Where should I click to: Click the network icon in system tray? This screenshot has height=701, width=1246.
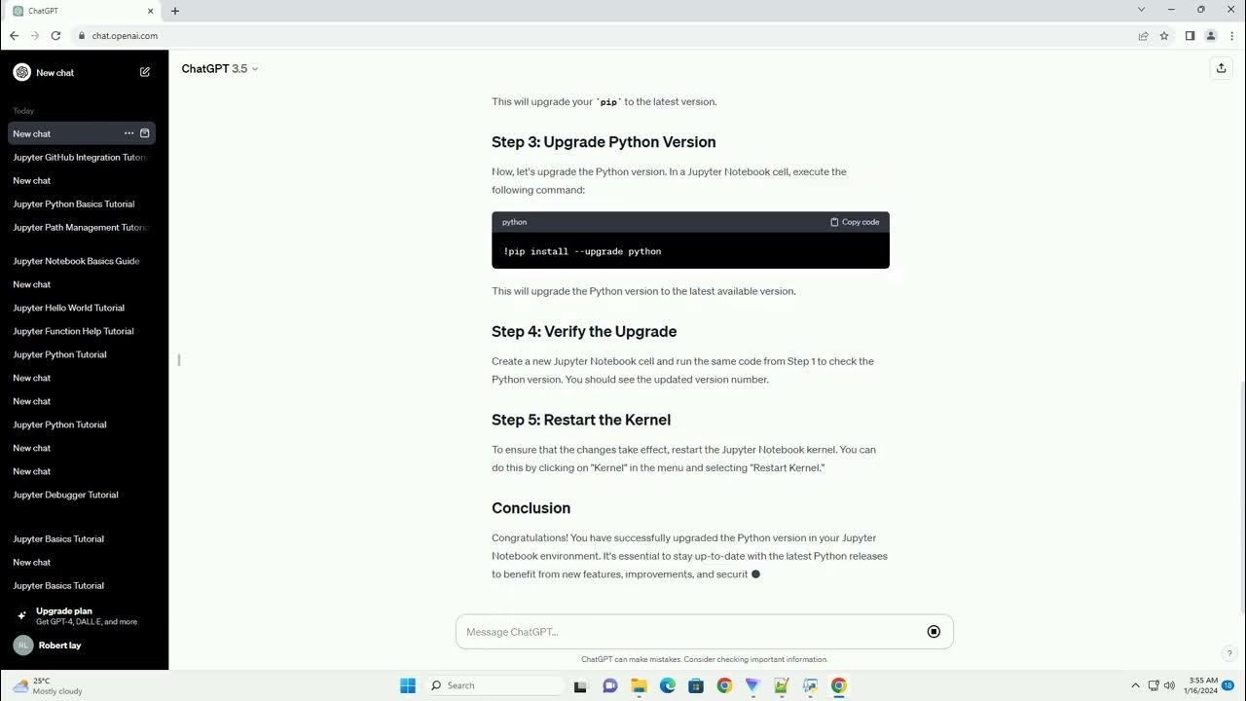click(1154, 685)
